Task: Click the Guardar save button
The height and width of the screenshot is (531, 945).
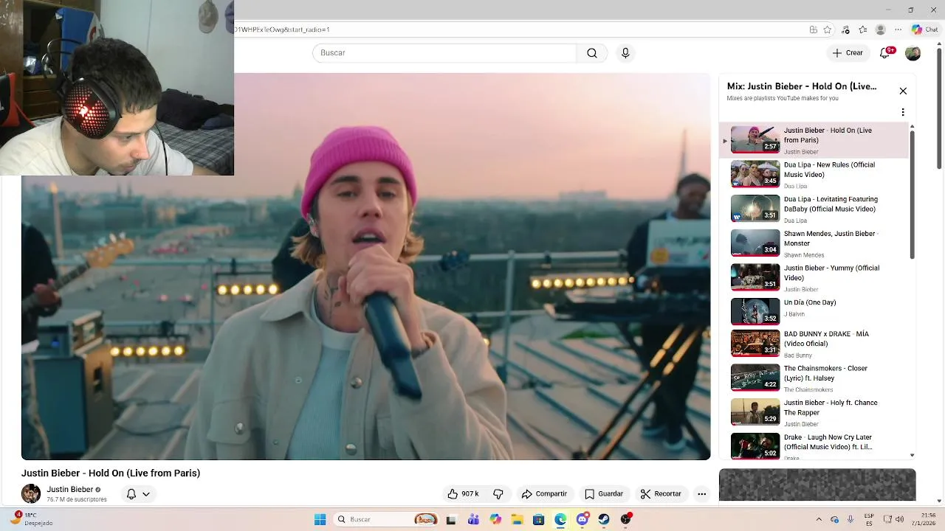Action: 604,494
